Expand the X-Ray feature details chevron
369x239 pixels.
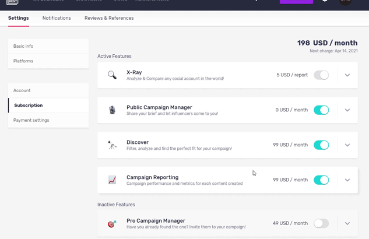pyautogui.click(x=347, y=75)
